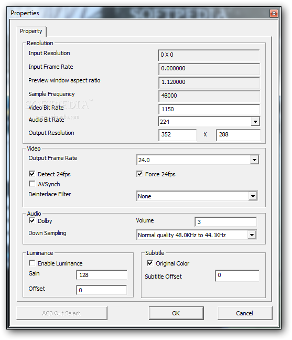Click the 'Volume' label
The width and height of the screenshot is (292, 340).
point(145,220)
